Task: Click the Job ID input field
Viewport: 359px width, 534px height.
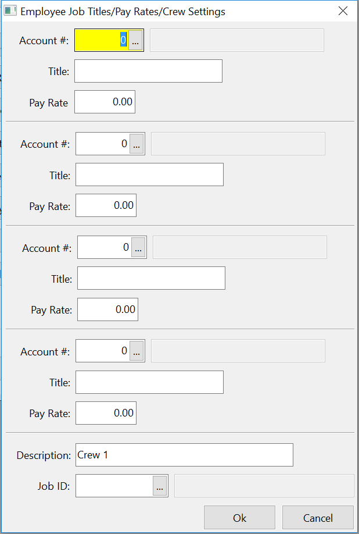Action: pos(114,486)
